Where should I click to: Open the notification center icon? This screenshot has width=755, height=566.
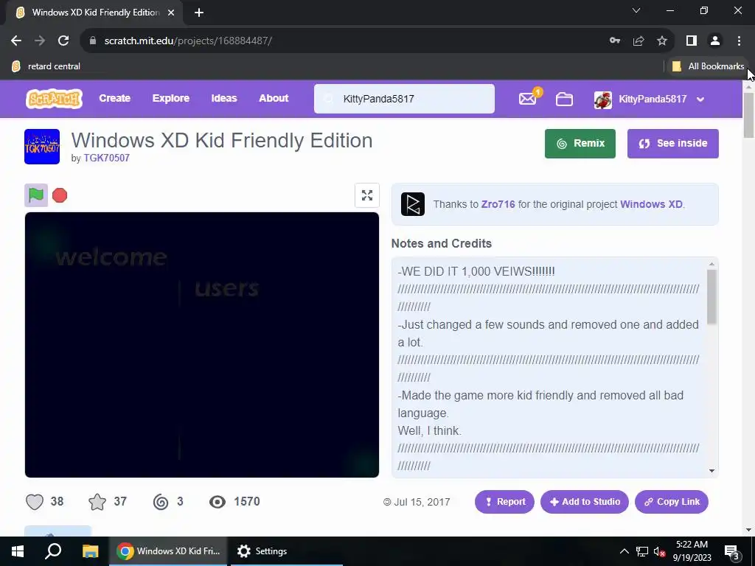732,552
